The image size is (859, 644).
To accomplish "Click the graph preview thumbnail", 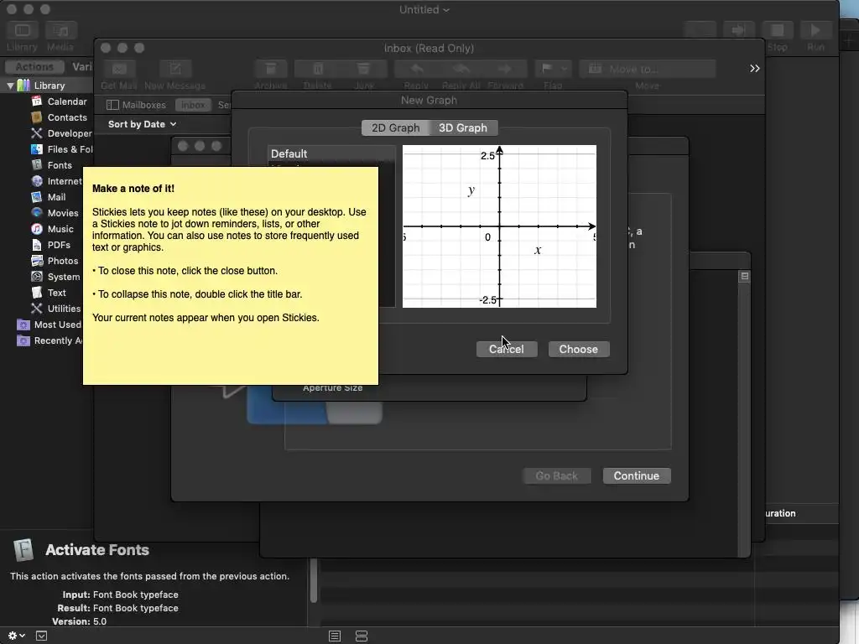I will pyautogui.click(x=500, y=226).
